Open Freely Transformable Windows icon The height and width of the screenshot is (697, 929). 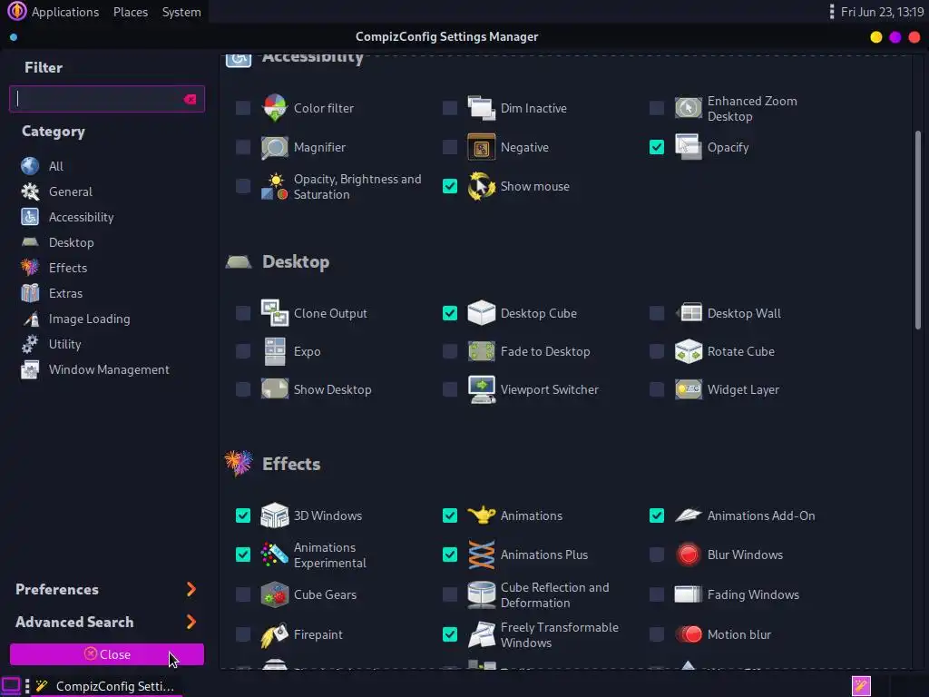481,634
